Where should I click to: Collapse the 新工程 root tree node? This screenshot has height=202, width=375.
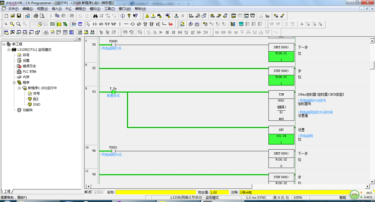4,44
